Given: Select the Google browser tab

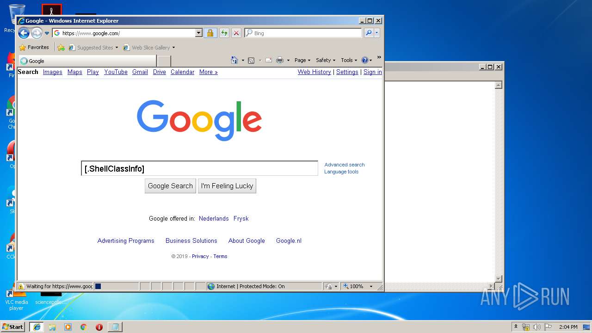Looking at the screenshot, I should tap(87, 61).
